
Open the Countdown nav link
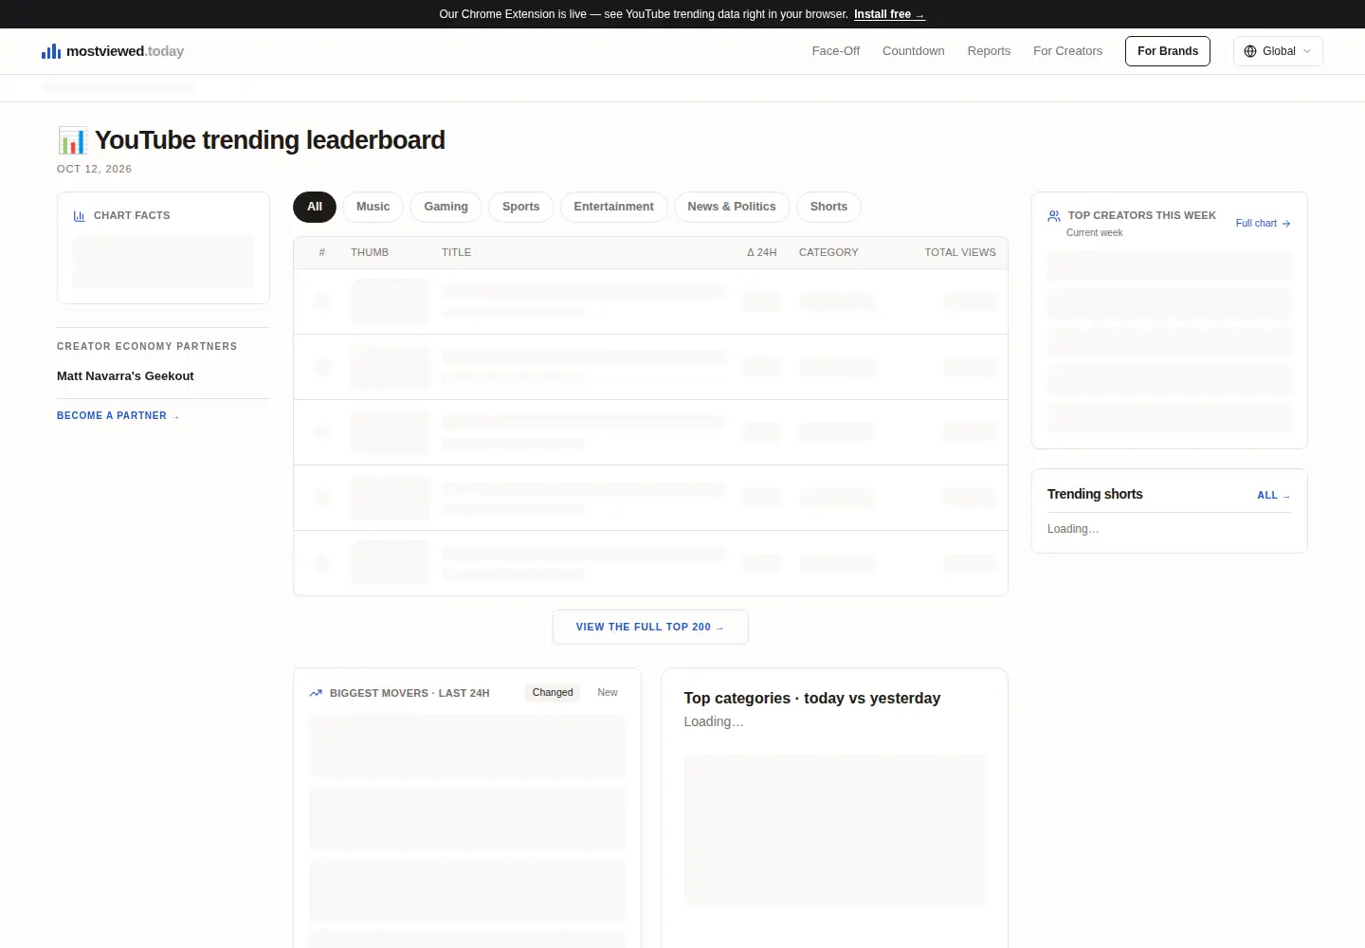(913, 51)
